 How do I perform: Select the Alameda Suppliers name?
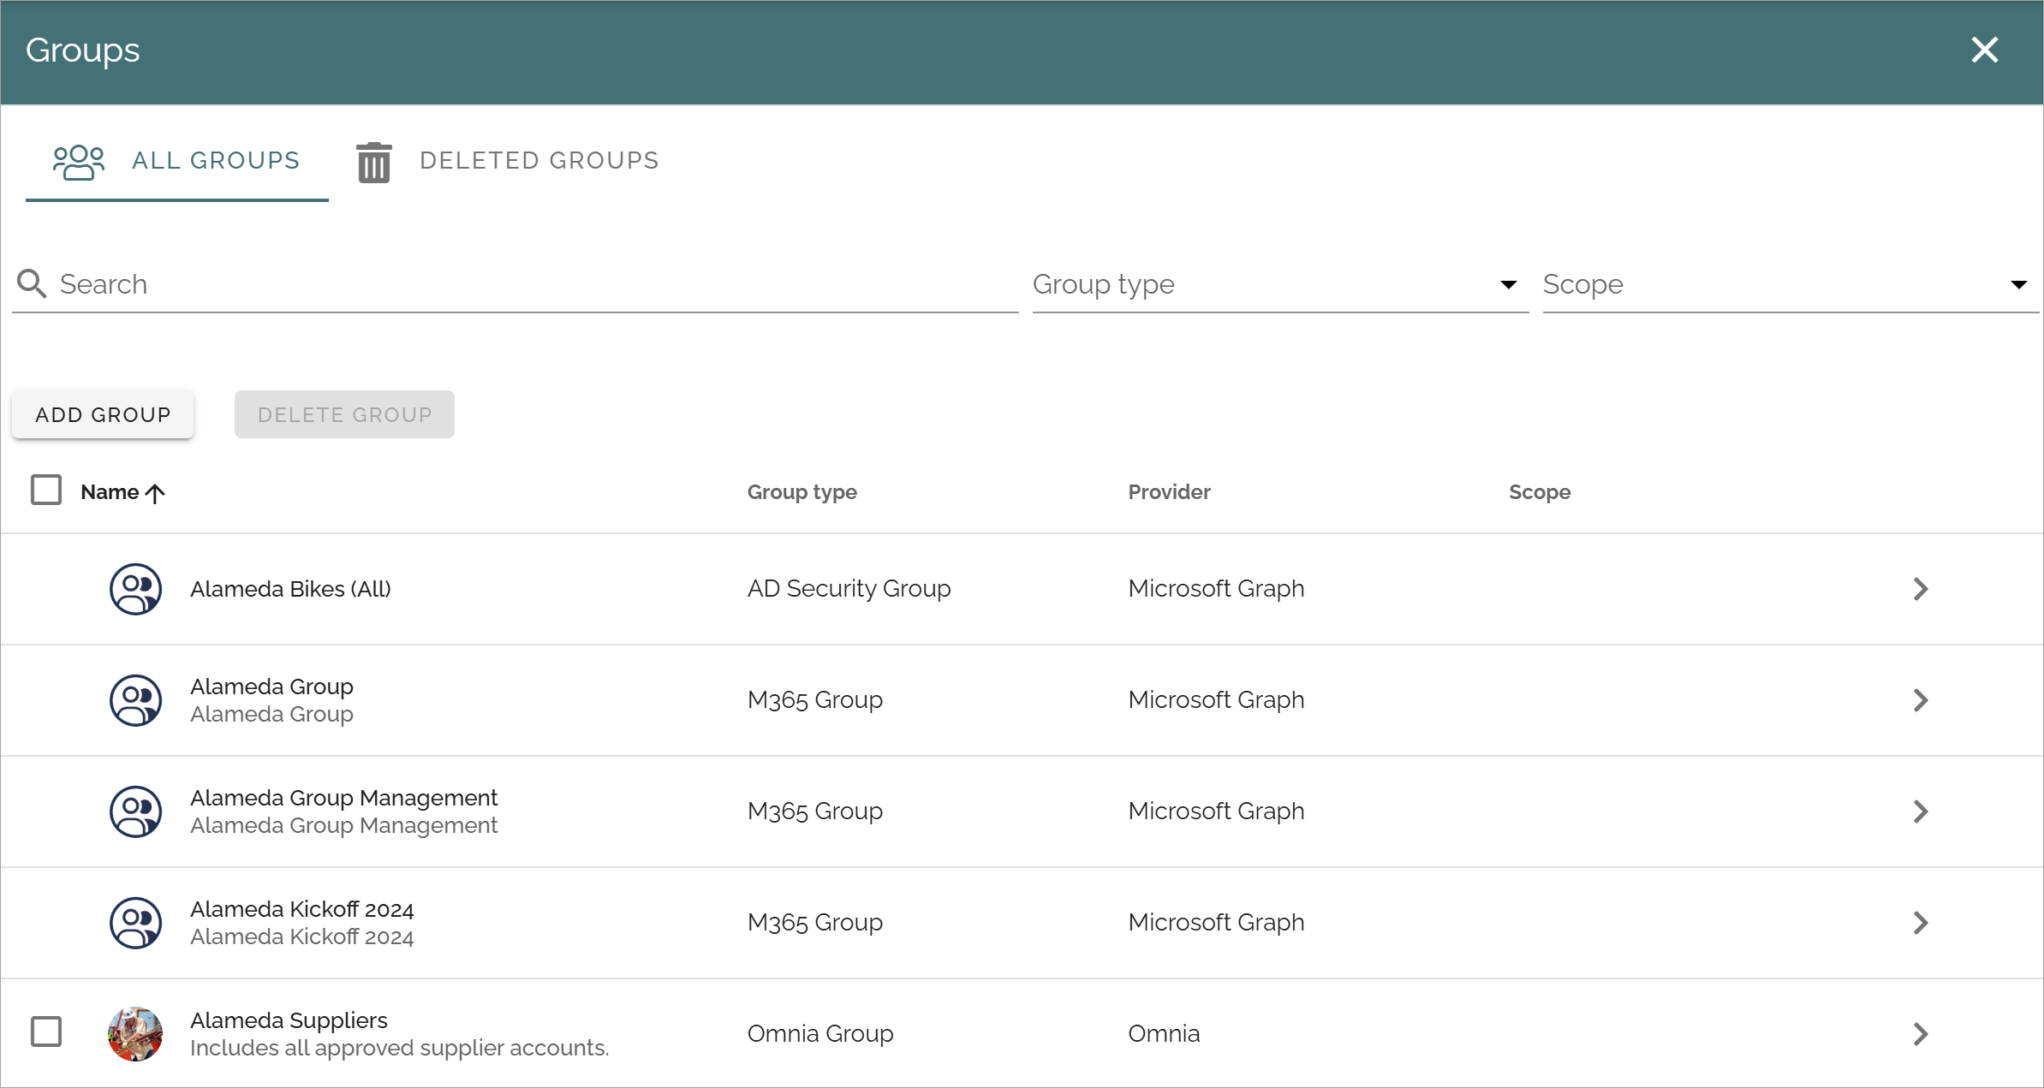point(289,1020)
